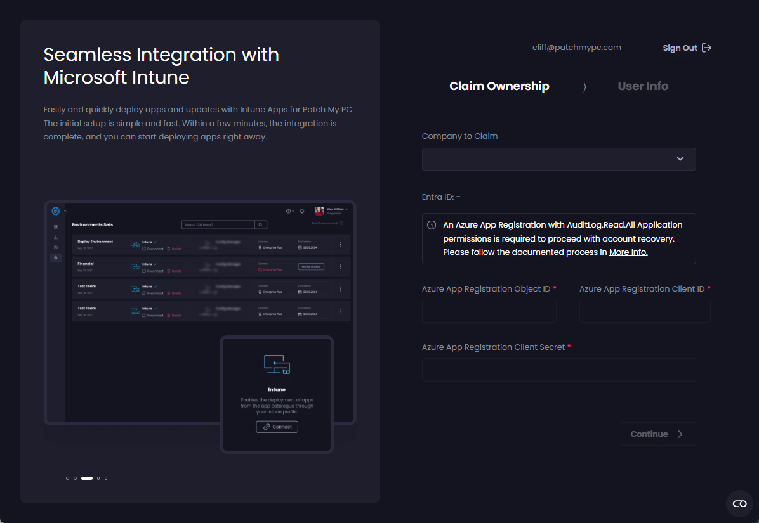Viewport: 759px width, 523px height.
Task: Click the Sign Out arrow icon
Action: pyautogui.click(x=706, y=48)
